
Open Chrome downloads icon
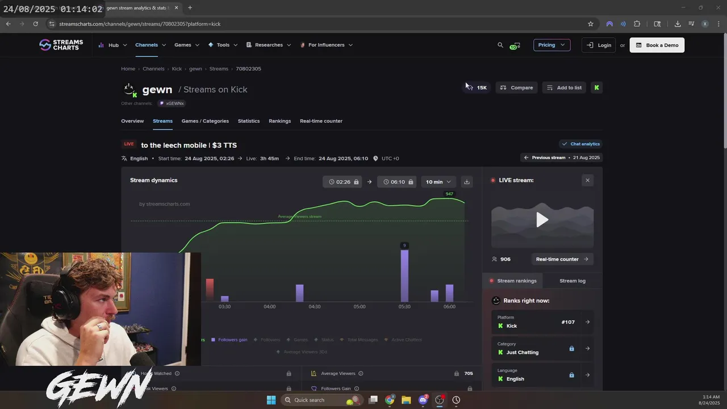678,24
